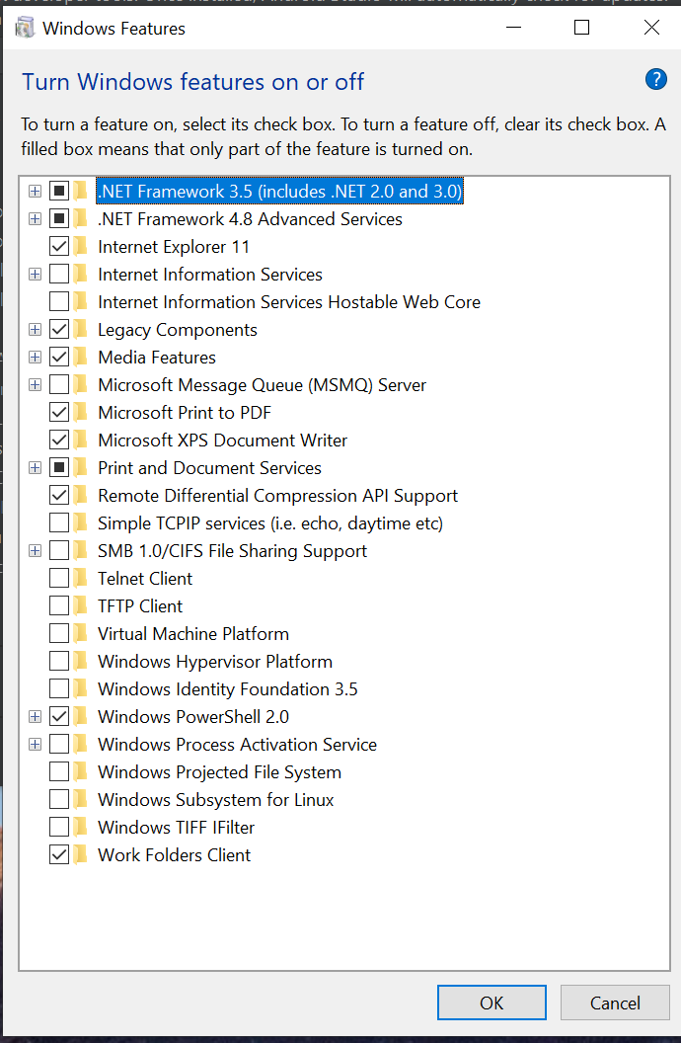Click the folder icon next to Telnet Client
This screenshot has height=1043, width=681.
coord(81,579)
